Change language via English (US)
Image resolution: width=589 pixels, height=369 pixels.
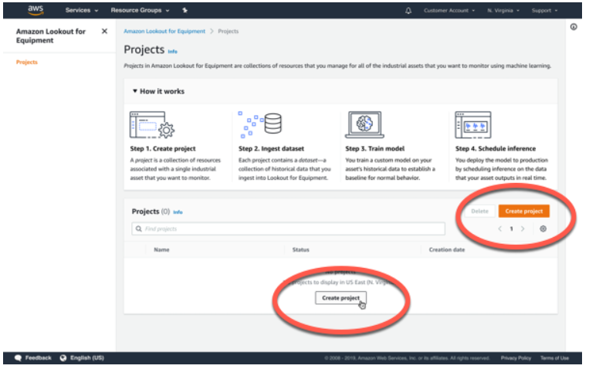click(x=86, y=357)
